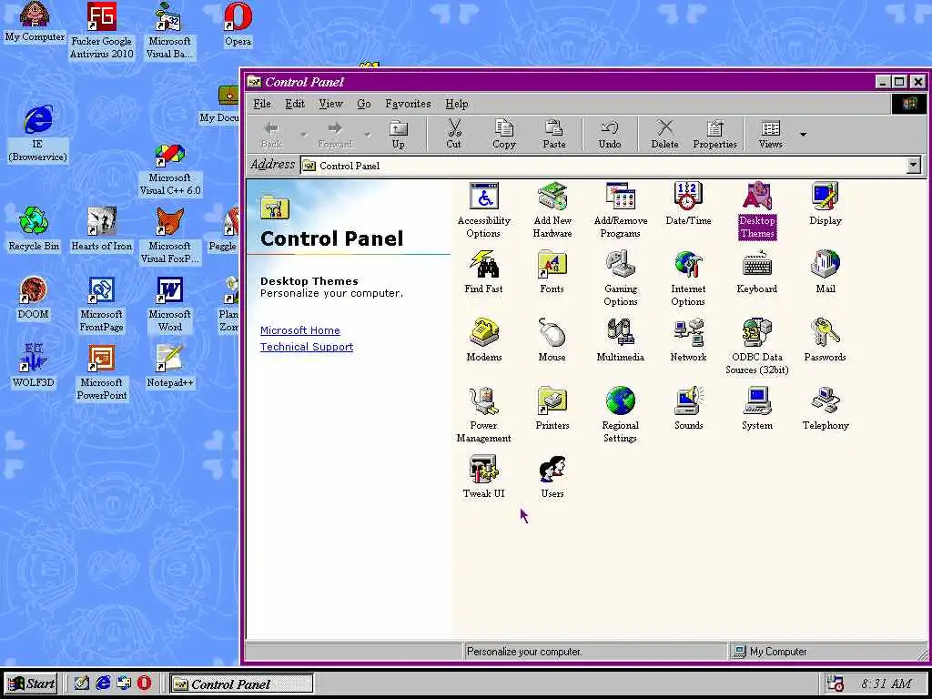Open the Date/Time applet
The height and width of the screenshot is (699, 932).
(x=688, y=204)
